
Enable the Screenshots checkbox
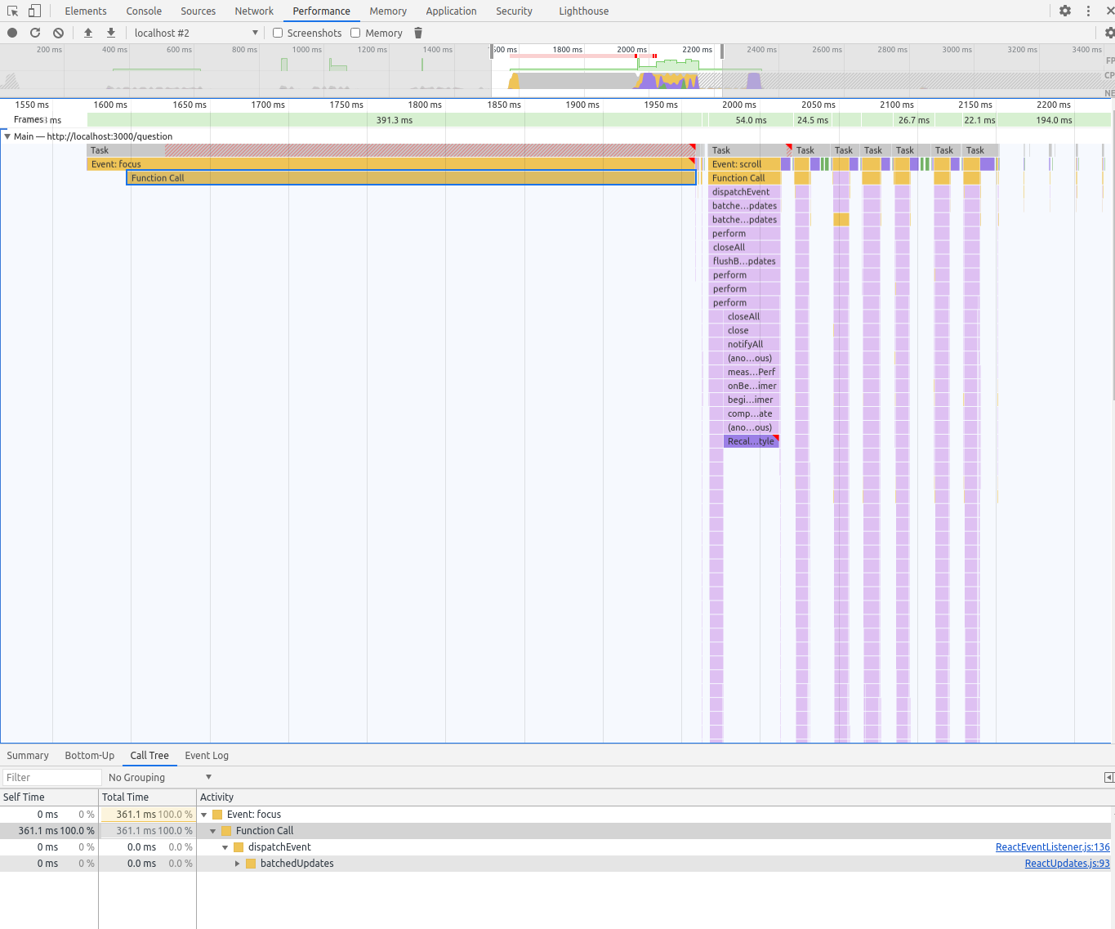pyautogui.click(x=278, y=33)
